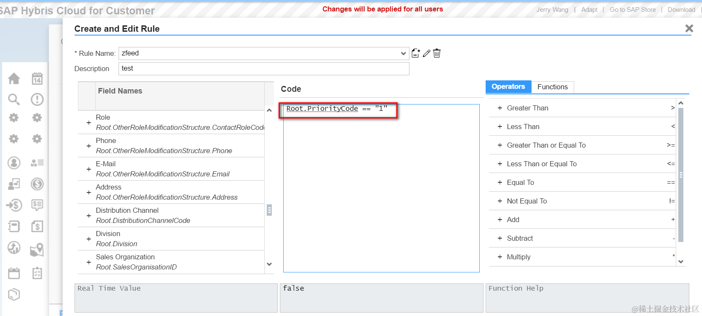Add the Sales Organization field to code
This screenshot has width=702, height=316.
(88, 262)
